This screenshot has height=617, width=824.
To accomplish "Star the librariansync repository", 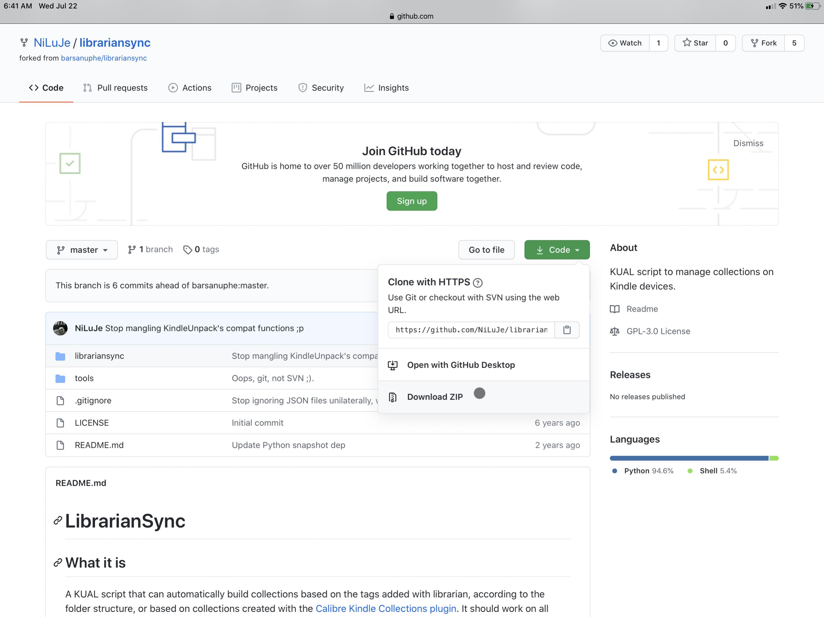I will pyautogui.click(x=695, y=43).
